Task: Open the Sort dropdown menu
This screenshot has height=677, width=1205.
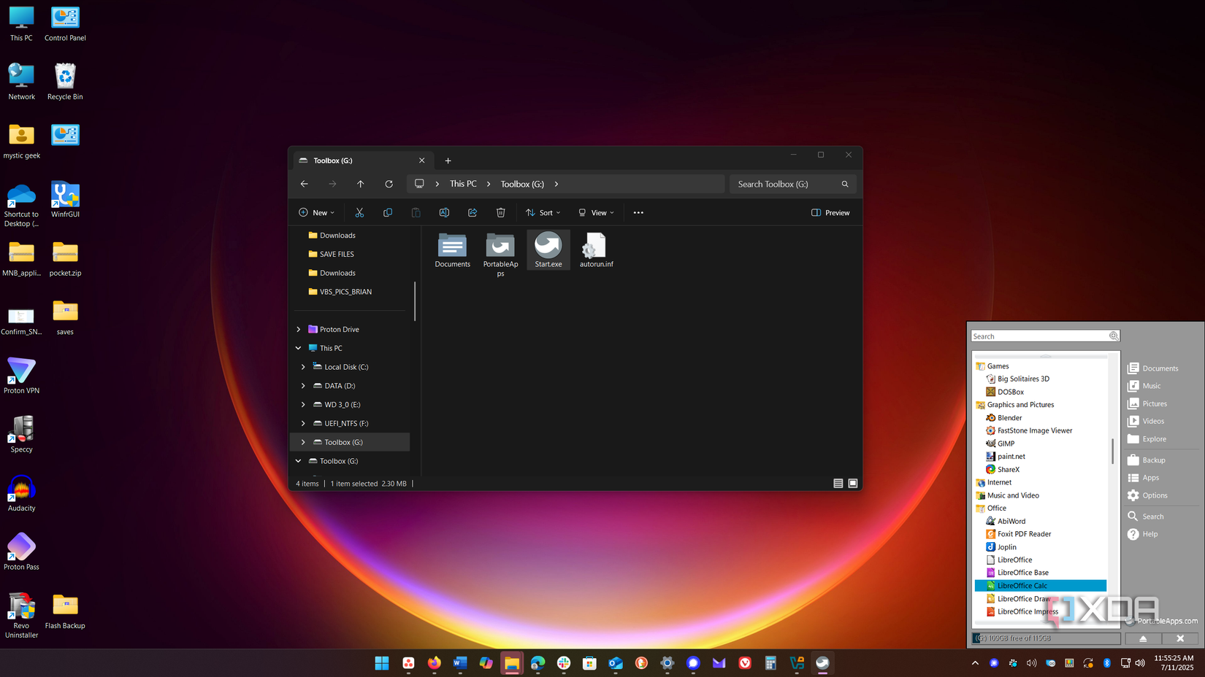Action: click(x=543, y=212)
